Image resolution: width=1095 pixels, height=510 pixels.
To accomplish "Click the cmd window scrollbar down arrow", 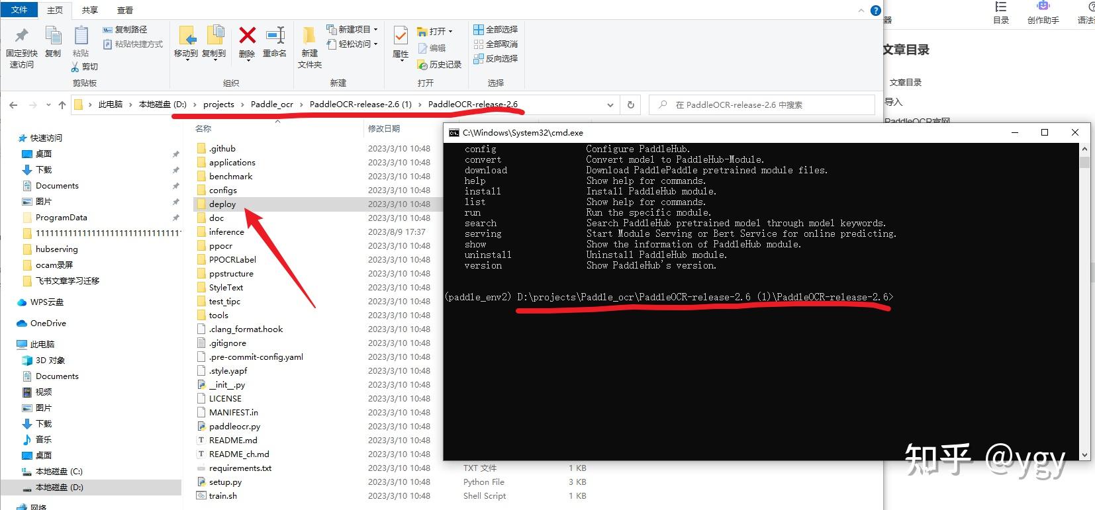I will tap(1084, 455).
